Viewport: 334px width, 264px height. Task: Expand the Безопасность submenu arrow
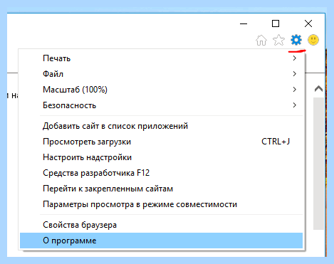click(295, 105)
